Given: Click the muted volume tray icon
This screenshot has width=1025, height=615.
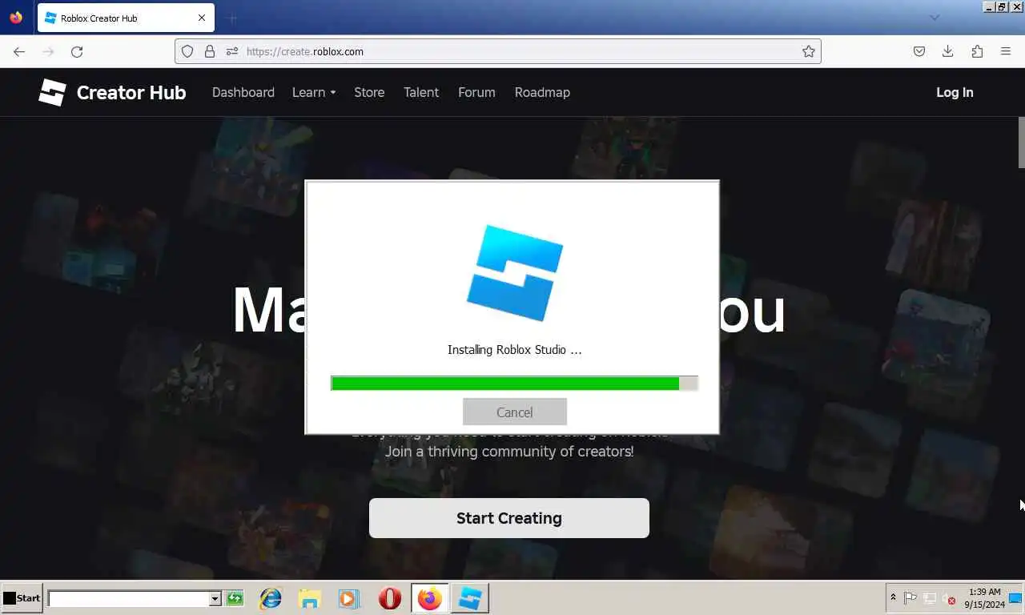Looking at the screenshot, I should click(949, 598).
